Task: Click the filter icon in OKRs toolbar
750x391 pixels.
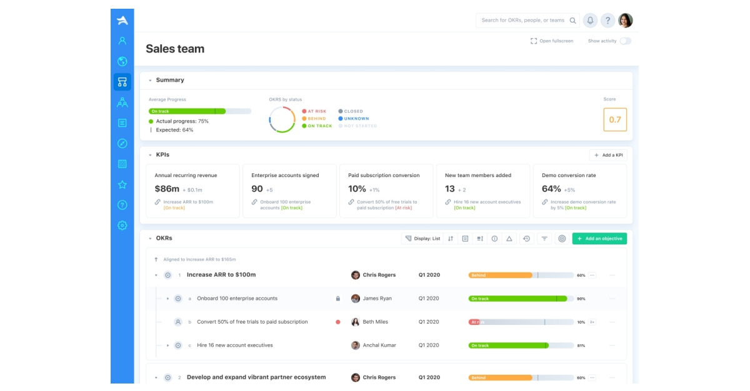Action: pos(544,238)
